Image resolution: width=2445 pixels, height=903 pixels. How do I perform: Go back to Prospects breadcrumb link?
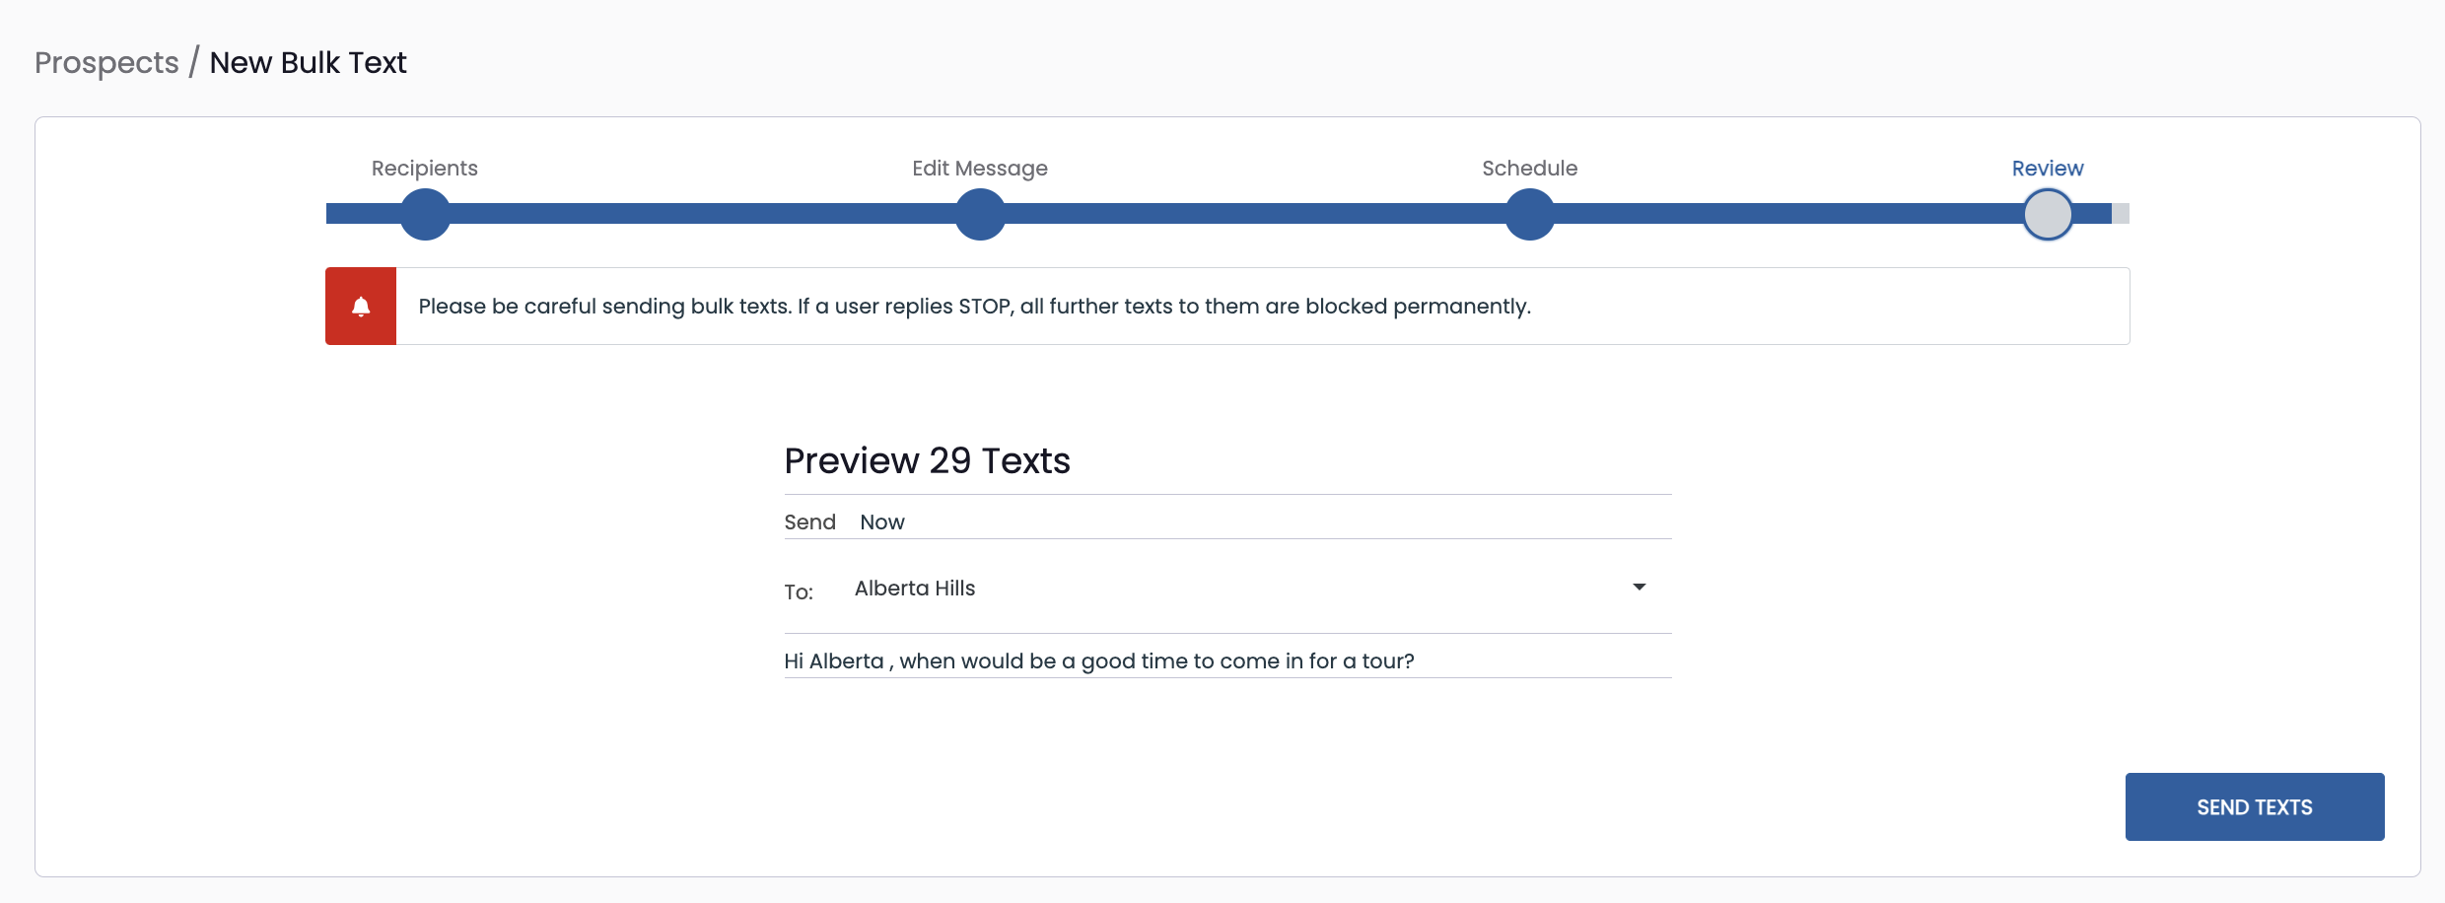click(106, 63)
